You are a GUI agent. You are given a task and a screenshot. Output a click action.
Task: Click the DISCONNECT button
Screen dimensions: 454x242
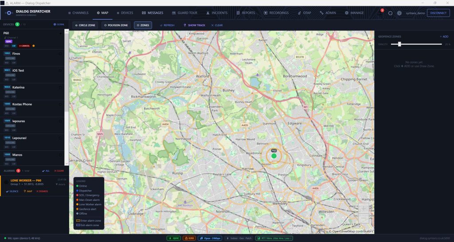point(438,13)
